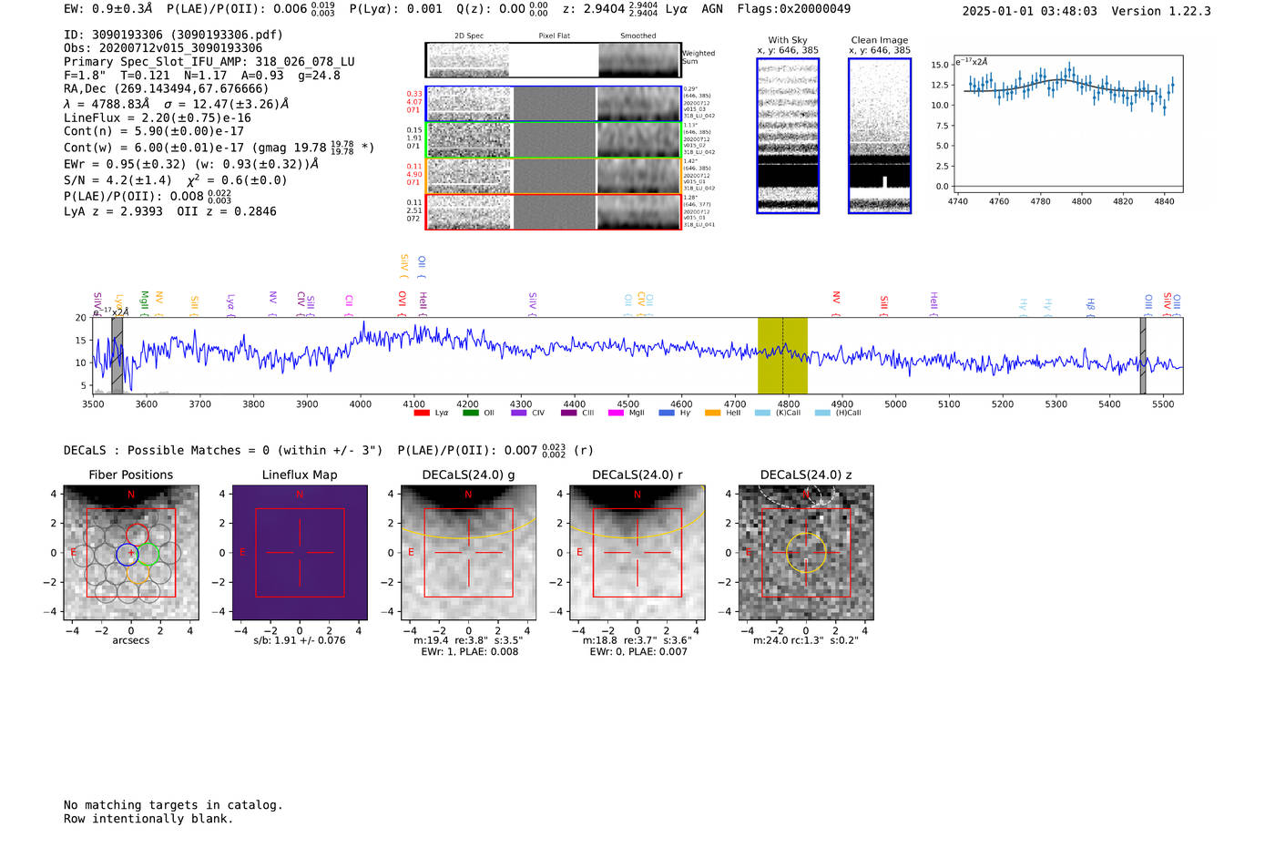The image size is (1275, 868).
Task: Click the 'Smoothed' column header
Action: coord(637,36)
